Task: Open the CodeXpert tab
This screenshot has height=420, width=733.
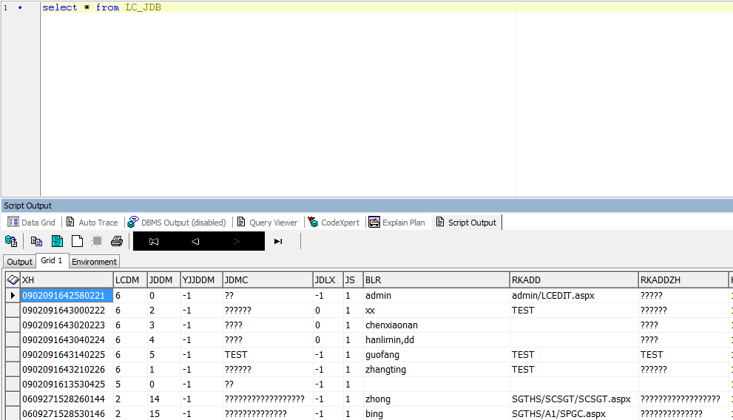Action: click(x=334, y=222)
